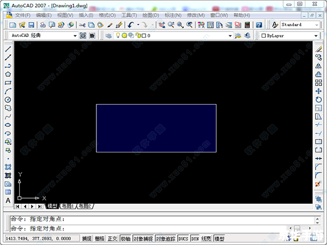Select the Ellipse tool
This screenshot has width=327, height=245.
[8, 125]
